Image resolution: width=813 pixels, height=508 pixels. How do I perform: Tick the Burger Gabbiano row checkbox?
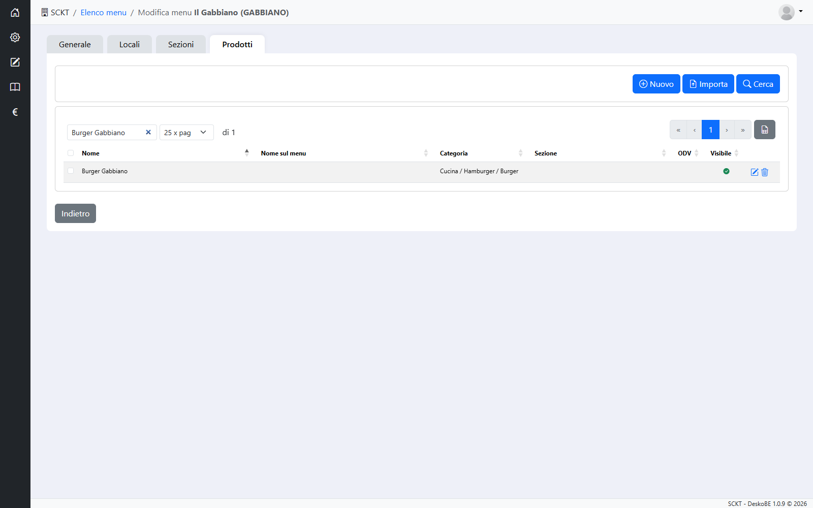point(71,171)
